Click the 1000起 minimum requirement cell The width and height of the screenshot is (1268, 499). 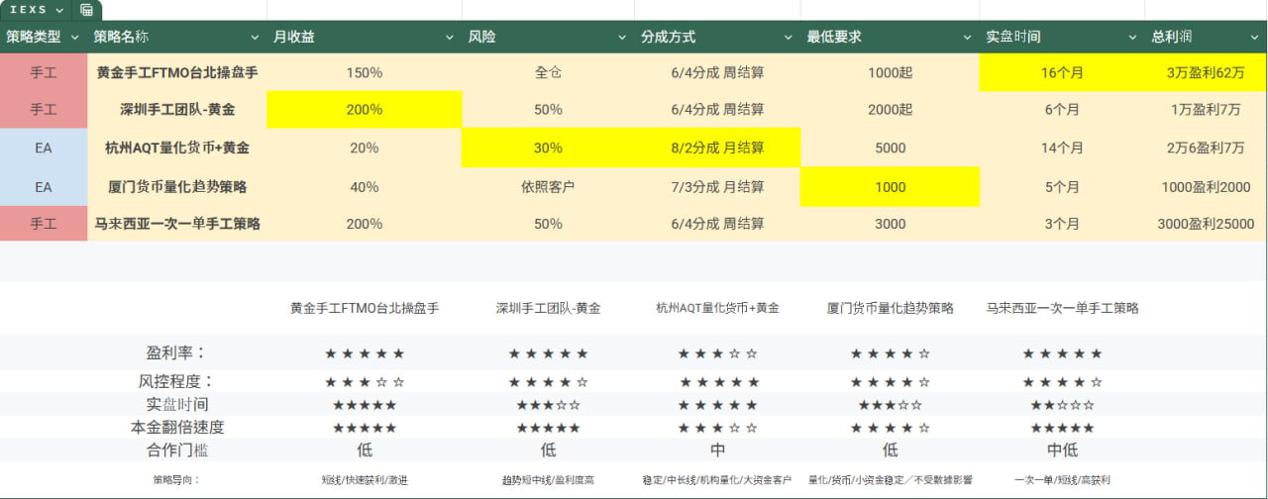(890, 72)
